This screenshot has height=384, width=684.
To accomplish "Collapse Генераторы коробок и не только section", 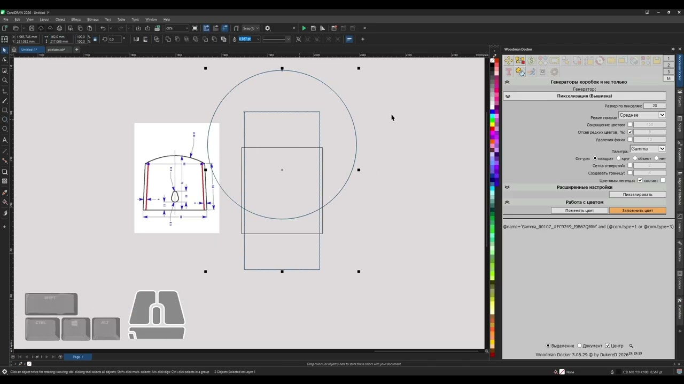I will 507,82.
